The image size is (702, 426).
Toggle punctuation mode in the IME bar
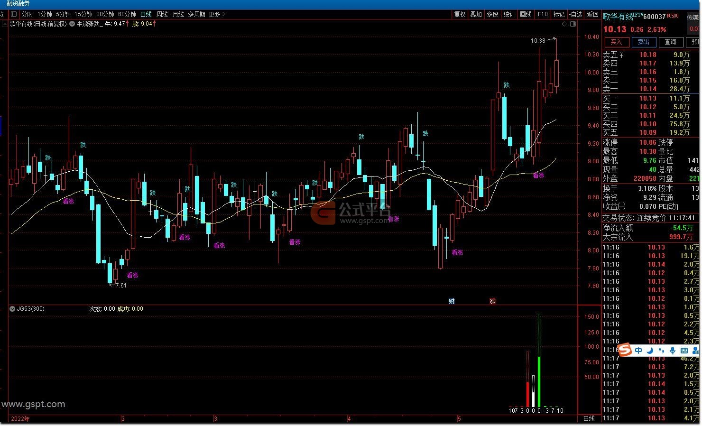coord(661,351)
